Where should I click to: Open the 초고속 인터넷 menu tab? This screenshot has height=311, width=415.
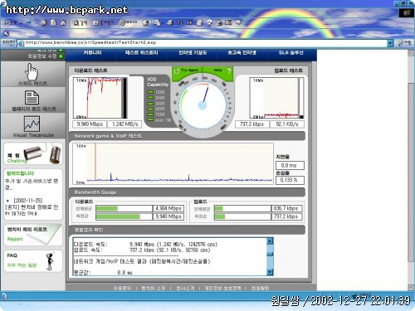click(x=242, y=52)
